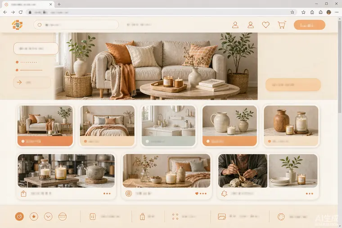The image size is (342, 228).
Task: Select the open browser tab
Action: click(x=28, y=4)
